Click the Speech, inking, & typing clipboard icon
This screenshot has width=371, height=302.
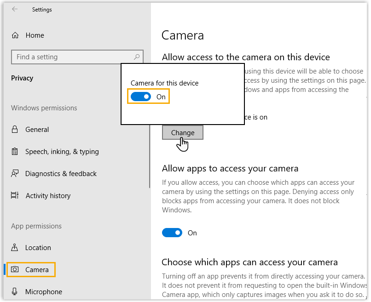click(x=15, y=151)
